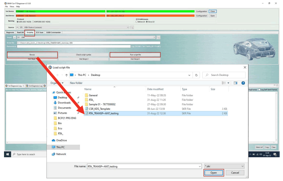The height and width of the screenshot is (181, 283).
Task: Click the change view icon in the dialog toolbar
Action: point(224,83)
